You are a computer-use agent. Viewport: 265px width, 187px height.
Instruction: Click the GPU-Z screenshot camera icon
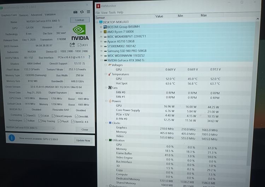(75, 12)
